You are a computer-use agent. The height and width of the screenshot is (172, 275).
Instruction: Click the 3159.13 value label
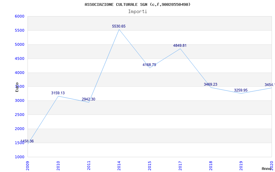[58, 93]
